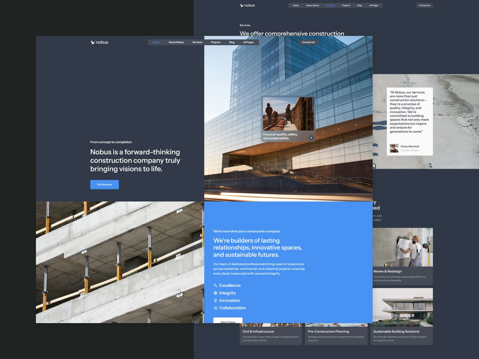Open the Home navigation item
Viewport: 479px width, 359px height.
[x=156, y=42]
